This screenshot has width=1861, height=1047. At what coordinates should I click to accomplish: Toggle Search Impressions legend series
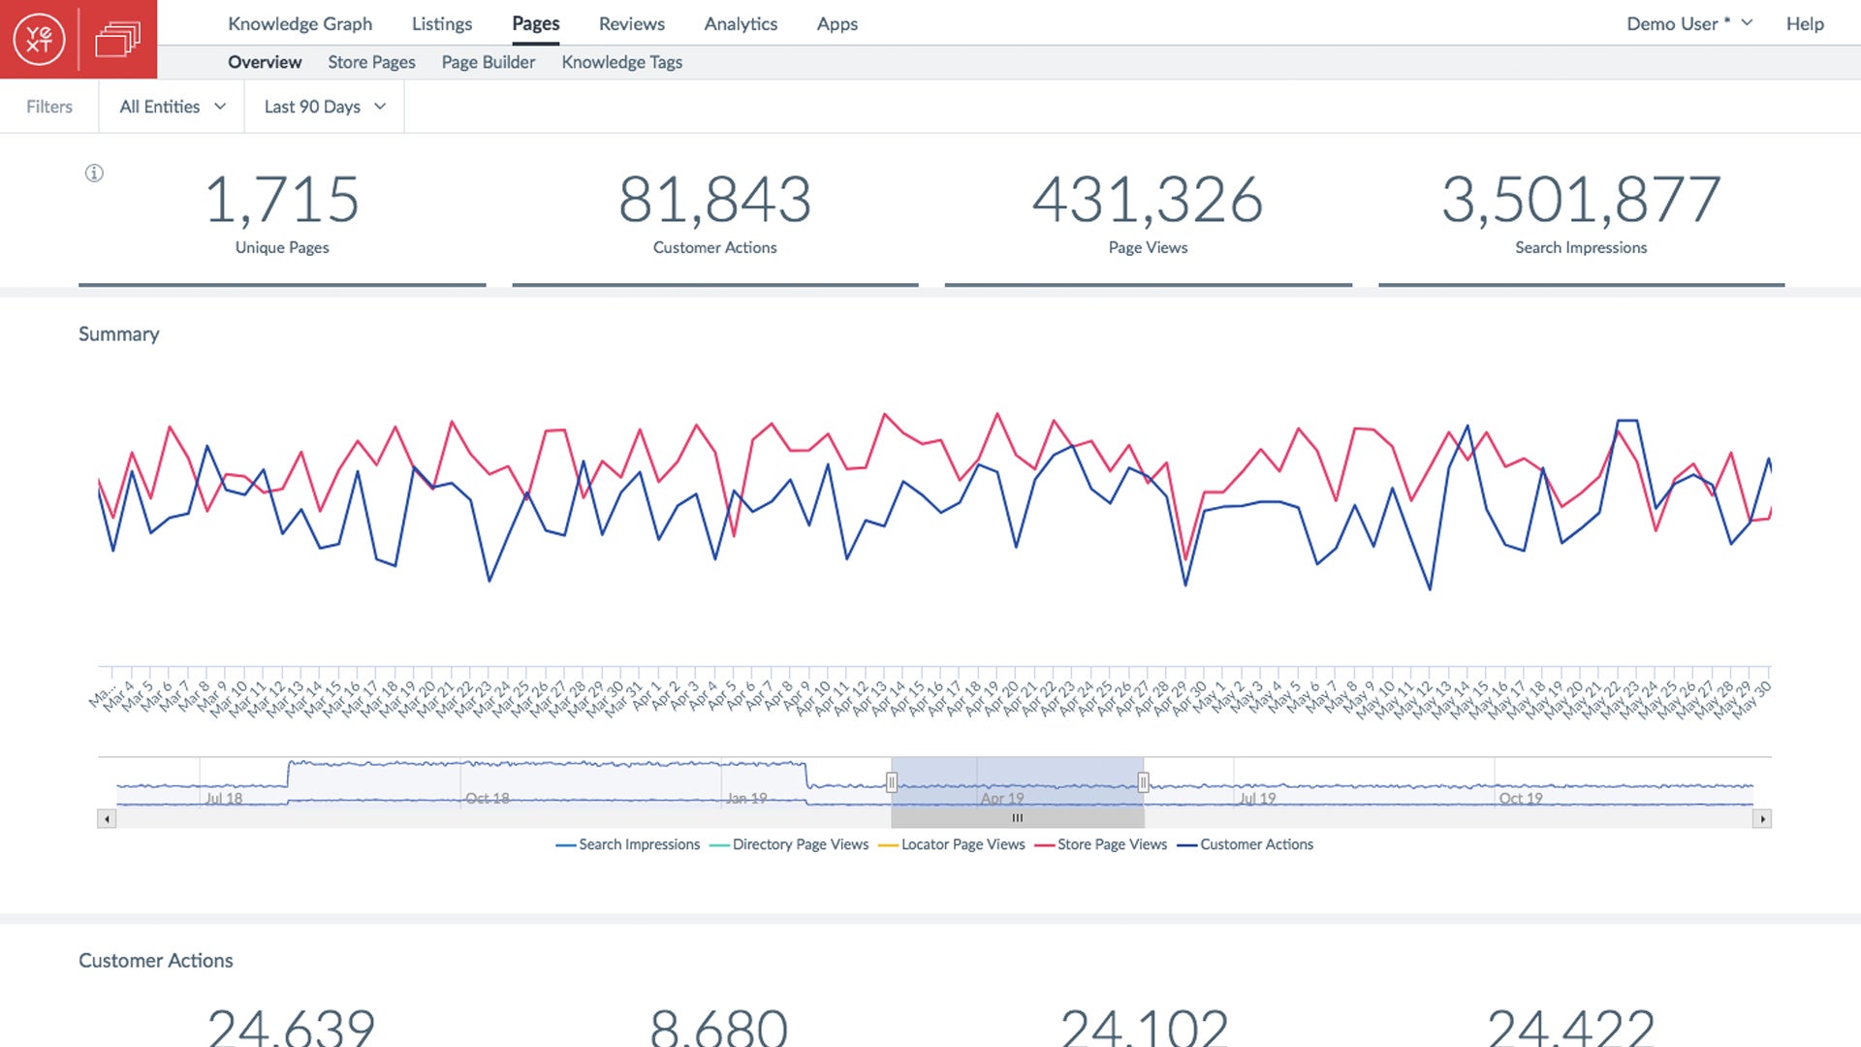639,844
